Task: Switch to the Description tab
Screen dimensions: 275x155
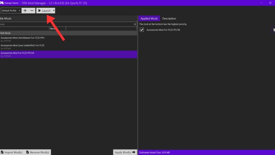Action: click(x=169, y=18)
